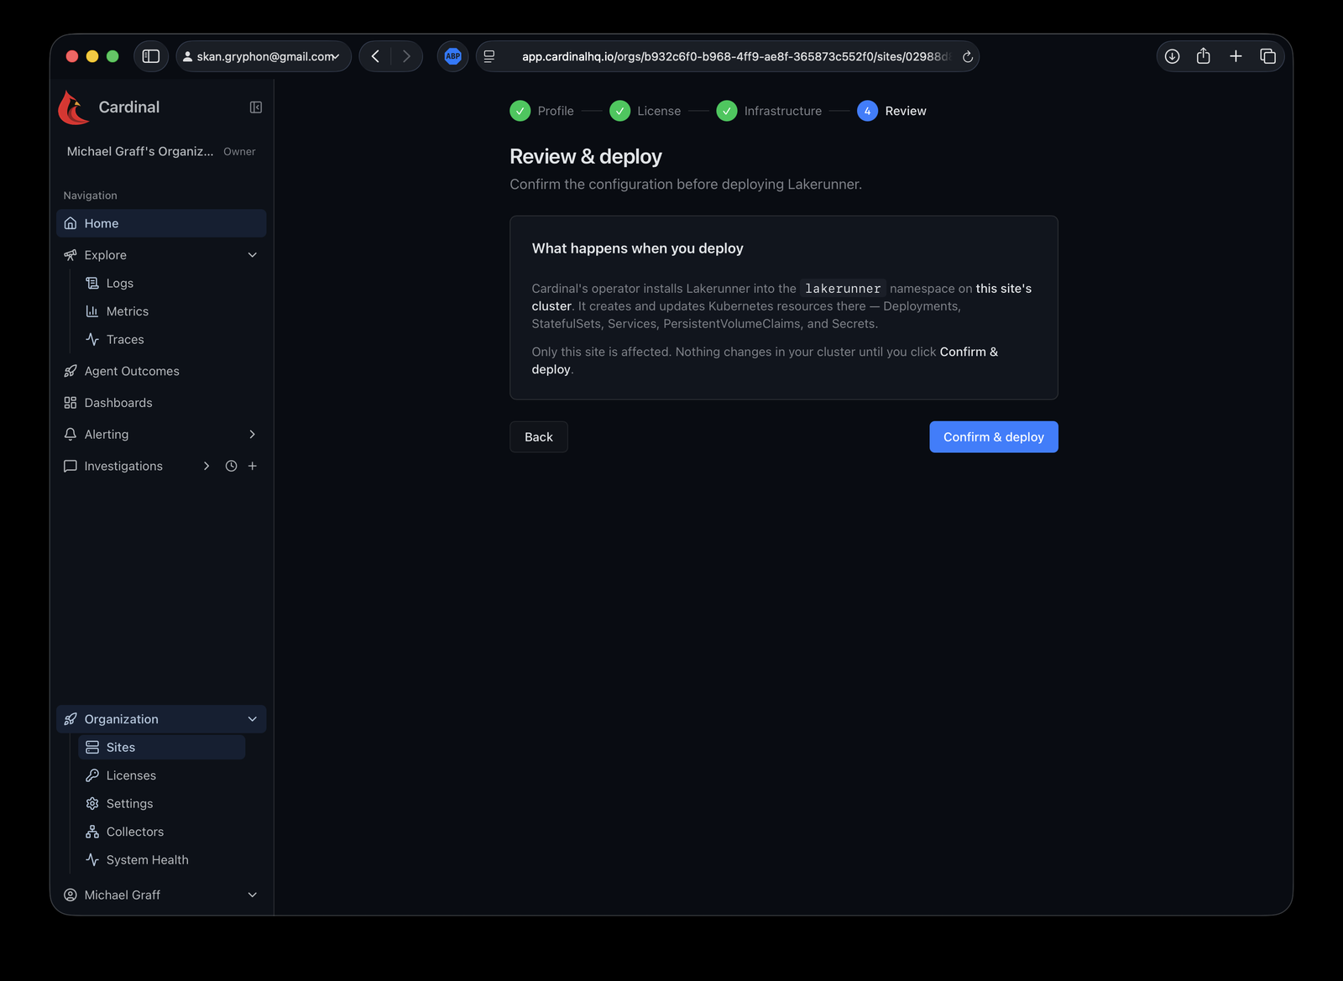The height and width of the screenshot is (981, 1343).
Task: View recent investigations history clock
Action: pyautogui.click(x=232, y=466)
